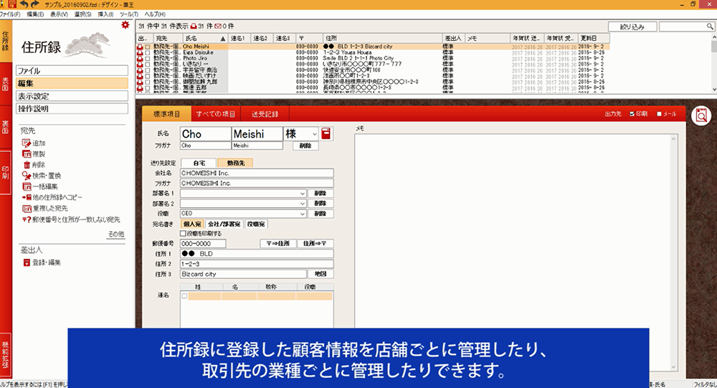Screen dimensions: 717x388
Task: Open the 表示設定 sidebar section
Action: 72,96
